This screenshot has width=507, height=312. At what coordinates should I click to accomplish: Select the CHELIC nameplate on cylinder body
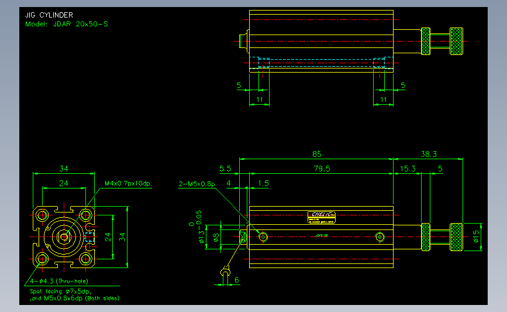(322, 218)
